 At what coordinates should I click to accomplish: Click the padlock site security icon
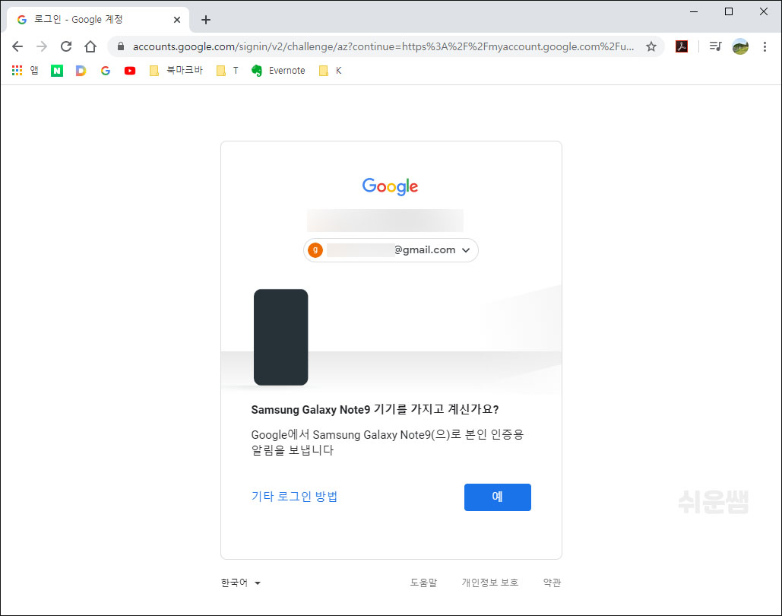(x=120, y=46)
